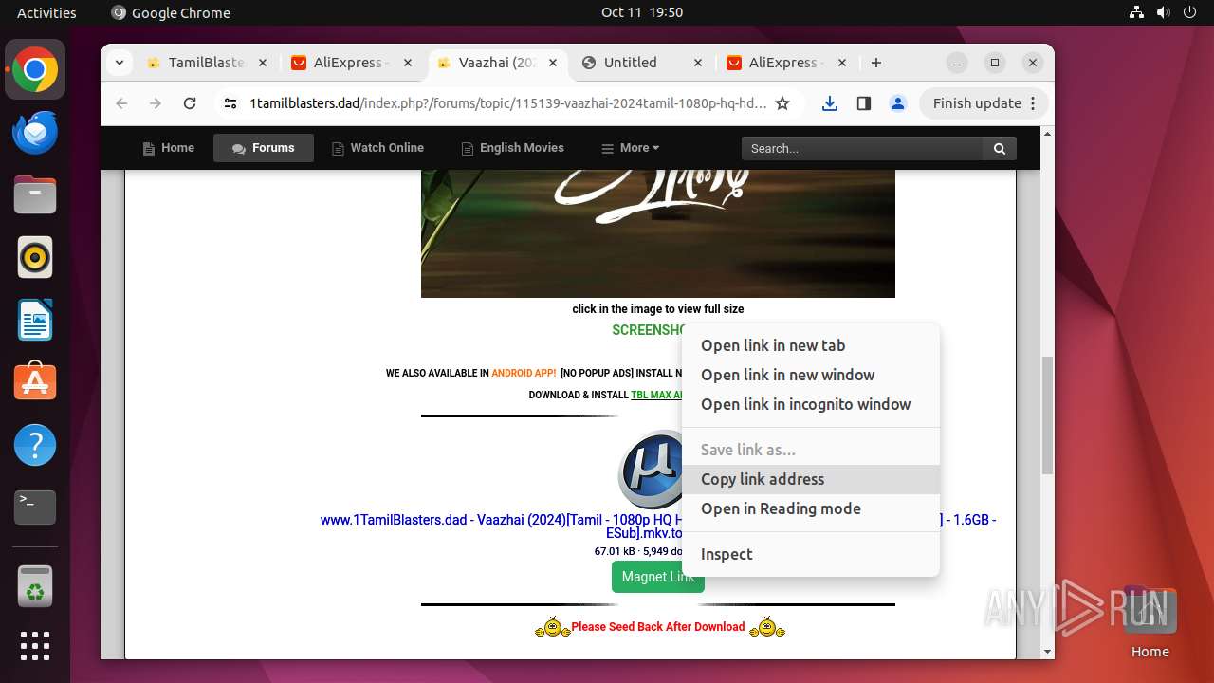Launch Thunderbird mail from the dock
Screen dimensions: 1214x683
(x=35, y=133)
